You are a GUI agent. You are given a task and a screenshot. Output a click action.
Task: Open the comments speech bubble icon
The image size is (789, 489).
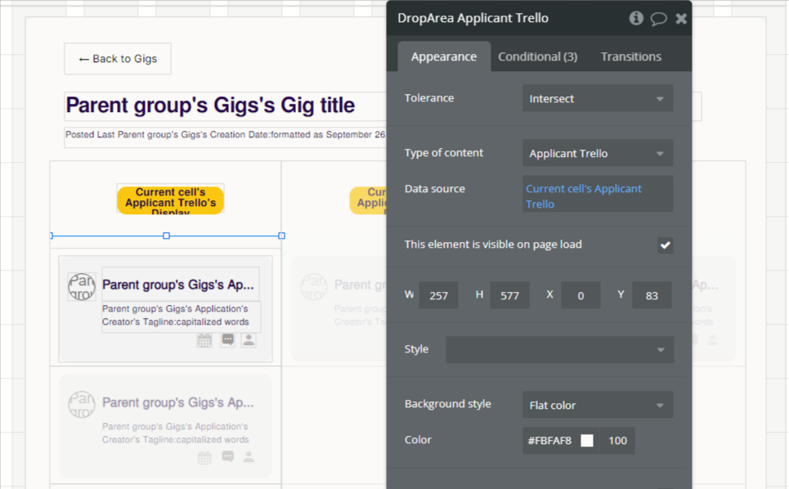coord(658,19)
